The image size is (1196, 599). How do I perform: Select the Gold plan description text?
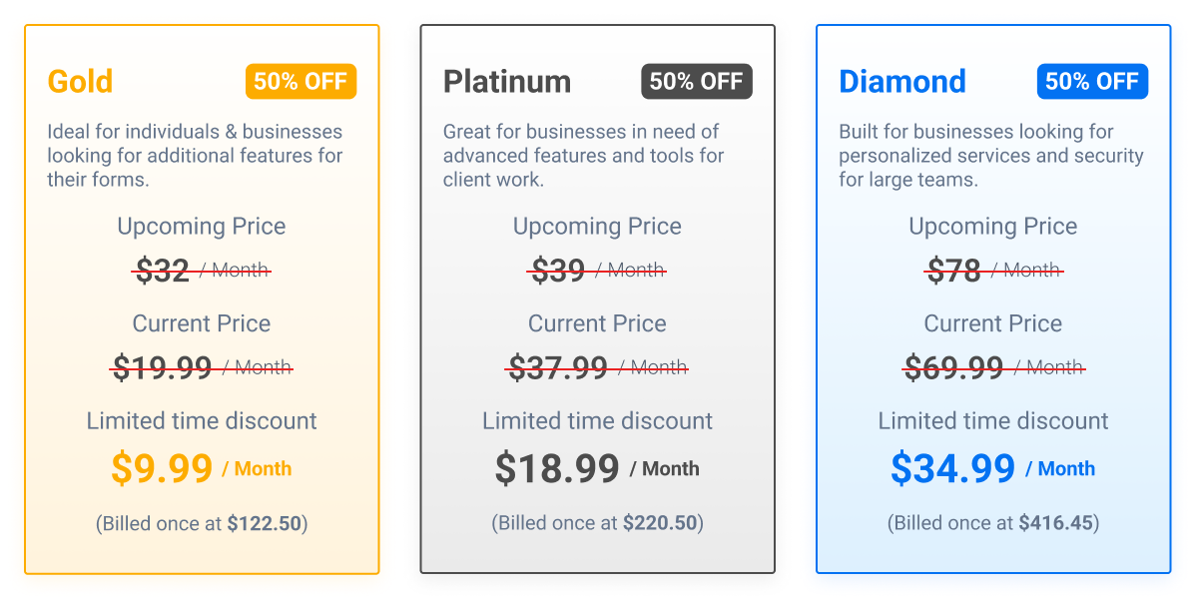pyautogui.click(x=196, y=155)
